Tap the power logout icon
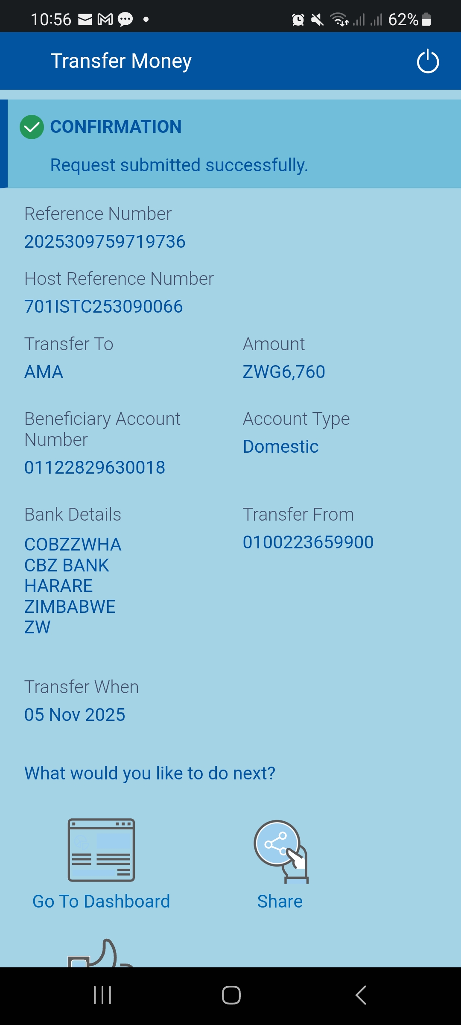This screenshot has height=1025, width=461. point(428,61)
